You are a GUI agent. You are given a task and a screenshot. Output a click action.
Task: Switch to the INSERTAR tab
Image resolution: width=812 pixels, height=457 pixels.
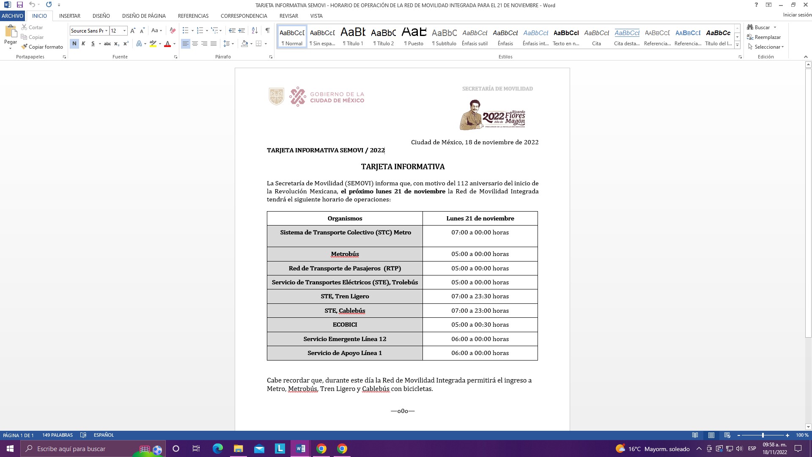[70, 16]
